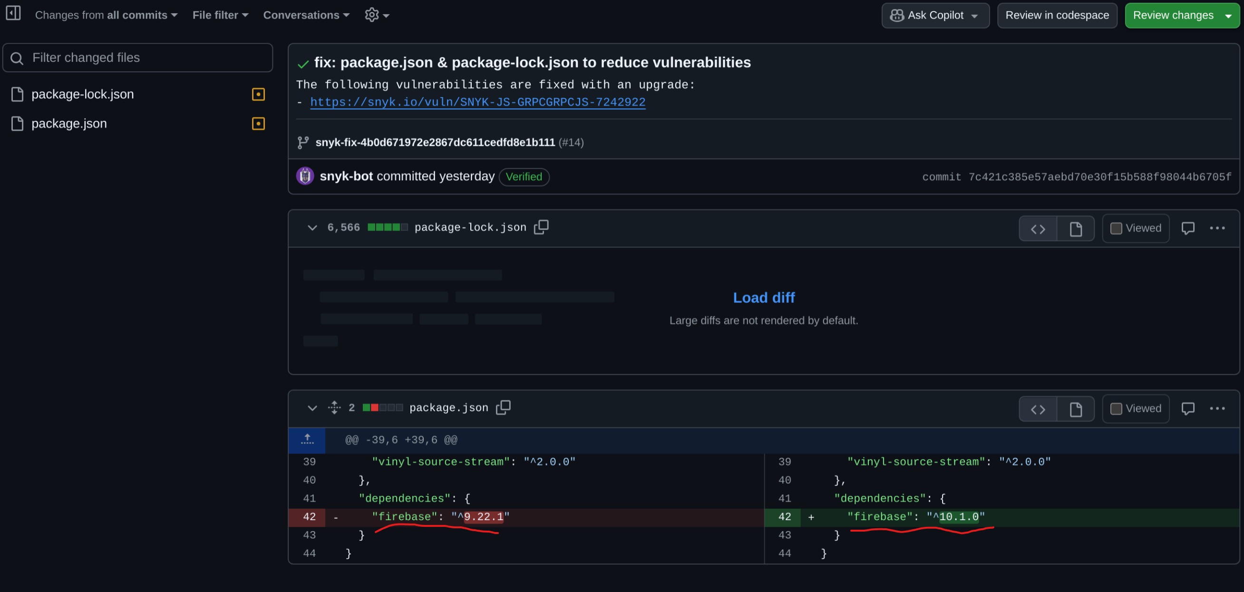
Task: Select package.json in the file tree
Action: tap(69, 124)
